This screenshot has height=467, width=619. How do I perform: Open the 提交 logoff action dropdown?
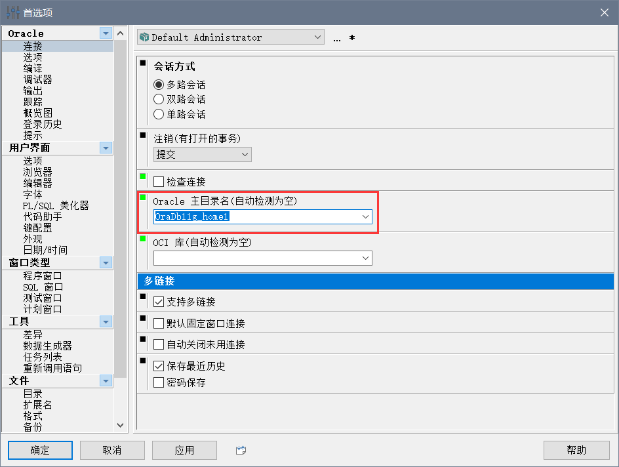203,154
